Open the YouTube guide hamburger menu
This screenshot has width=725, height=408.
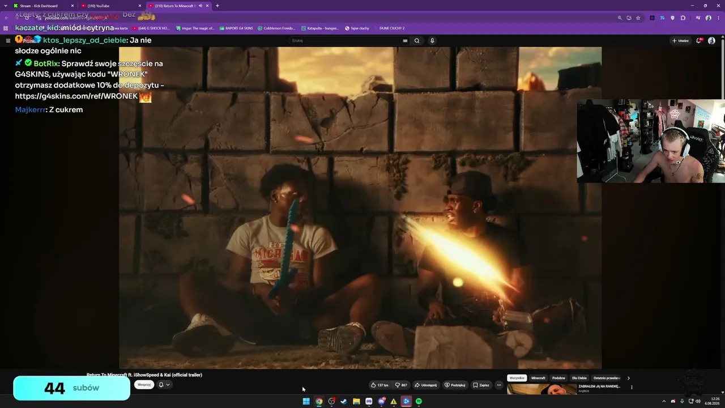pos(8,41)
